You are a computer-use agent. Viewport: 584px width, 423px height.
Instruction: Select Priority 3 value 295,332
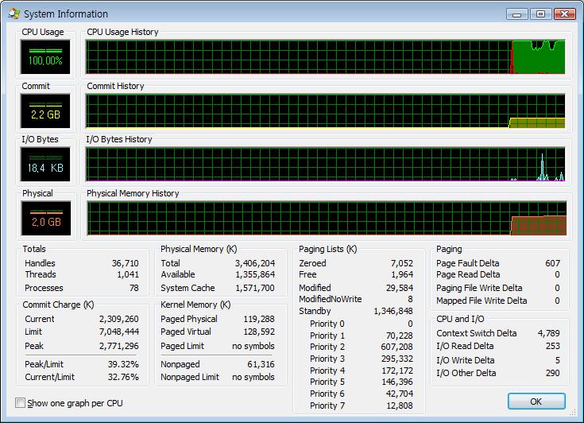pos(397,359)
